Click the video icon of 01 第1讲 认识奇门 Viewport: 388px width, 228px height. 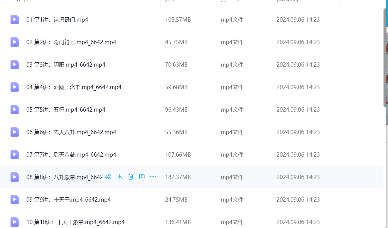tap(15, 20)
